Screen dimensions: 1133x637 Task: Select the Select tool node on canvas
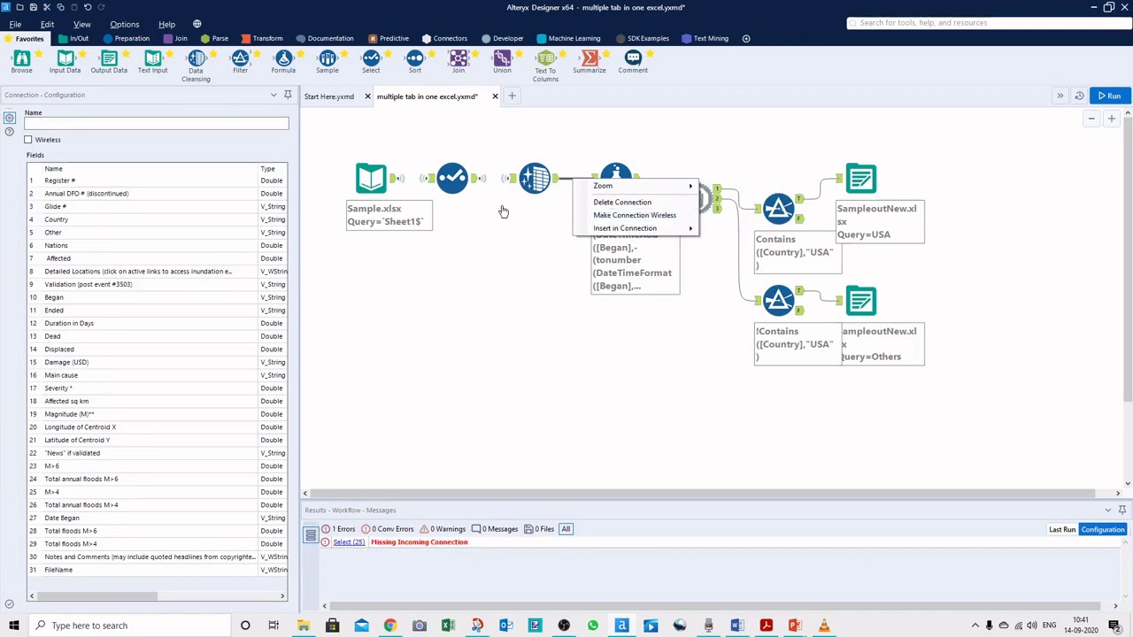452,178
